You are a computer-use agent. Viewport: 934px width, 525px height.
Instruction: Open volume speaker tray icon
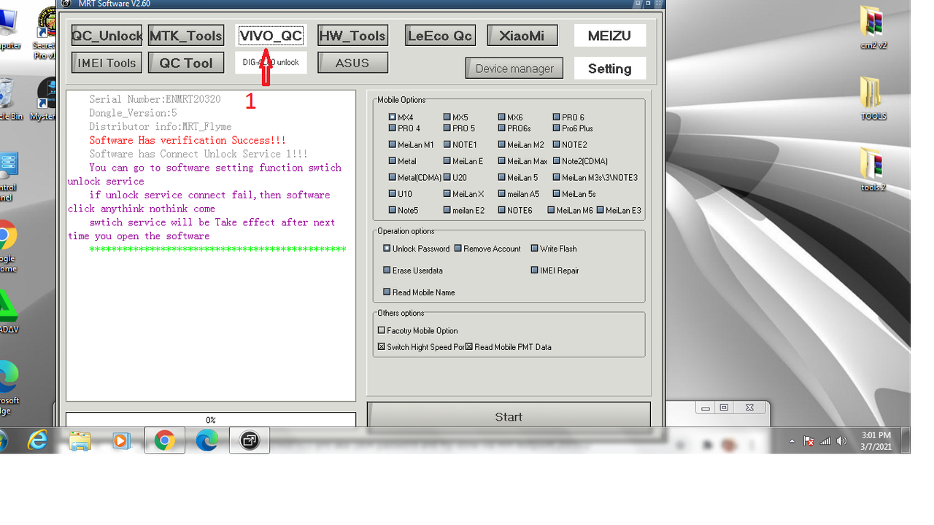[x=841, y=441]
